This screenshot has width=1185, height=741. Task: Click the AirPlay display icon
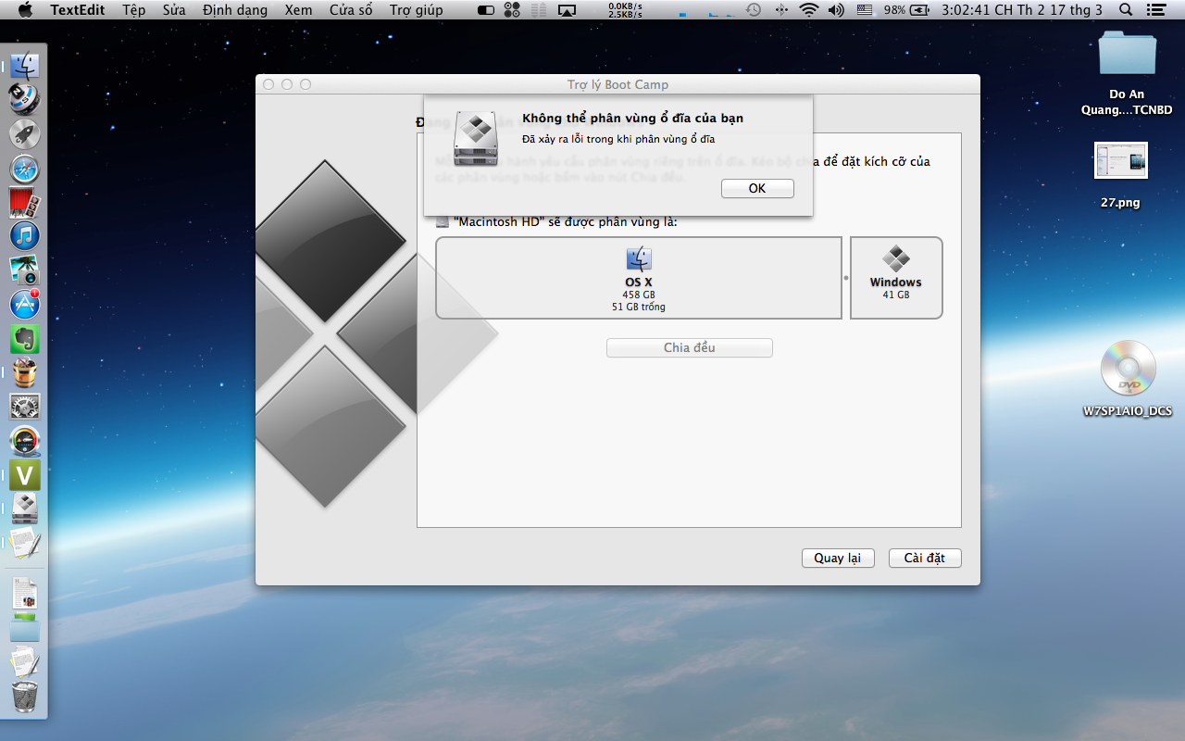568,10
